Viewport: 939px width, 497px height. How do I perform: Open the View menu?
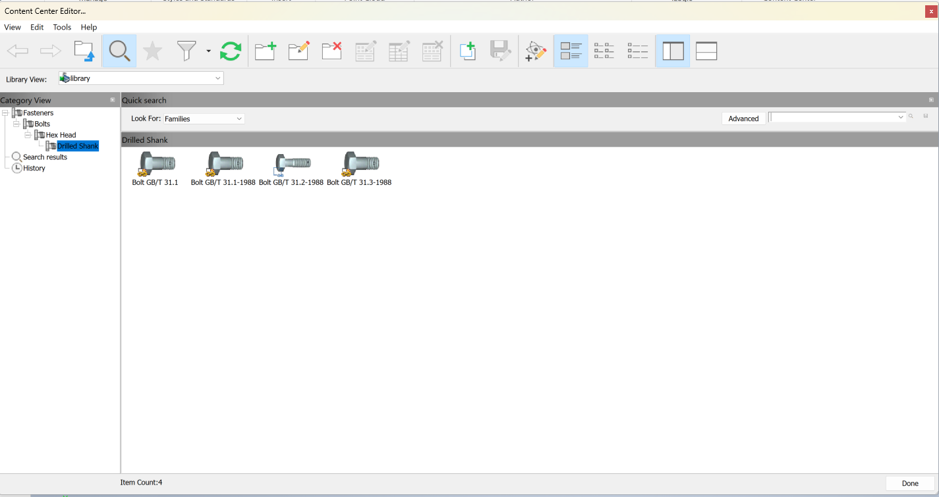(13, 27)
